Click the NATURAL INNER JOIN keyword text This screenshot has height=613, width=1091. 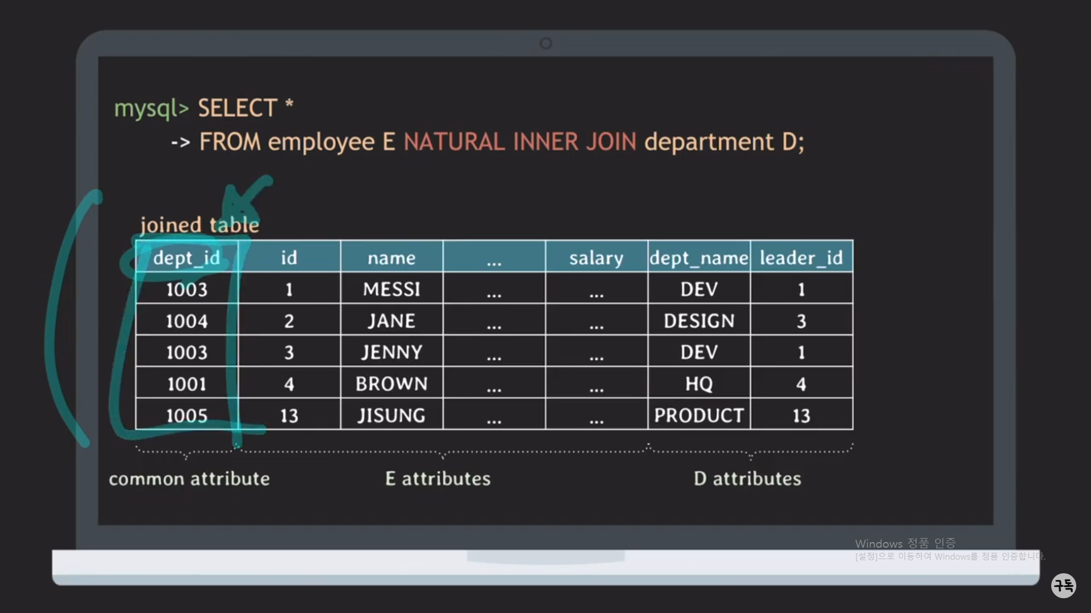pyautogui.click(x=520, y=142)
